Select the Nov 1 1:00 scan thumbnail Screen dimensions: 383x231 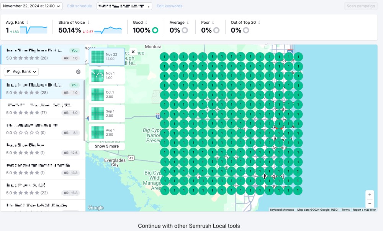coord(107,76)
